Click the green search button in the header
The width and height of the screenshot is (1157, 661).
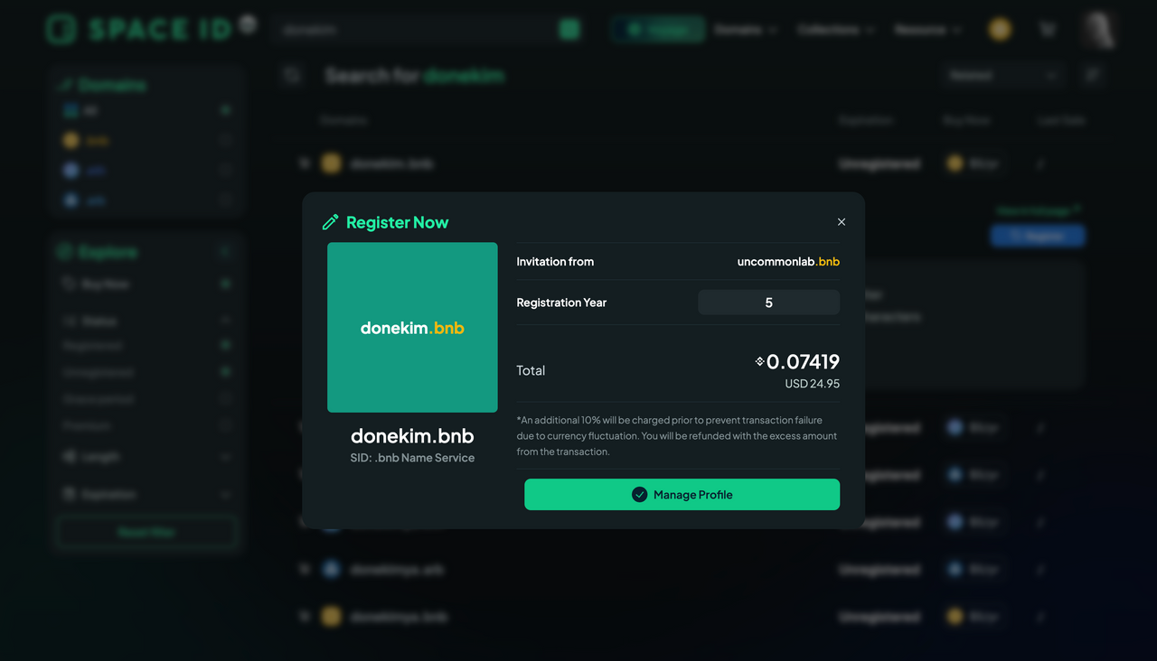point(569,30)
